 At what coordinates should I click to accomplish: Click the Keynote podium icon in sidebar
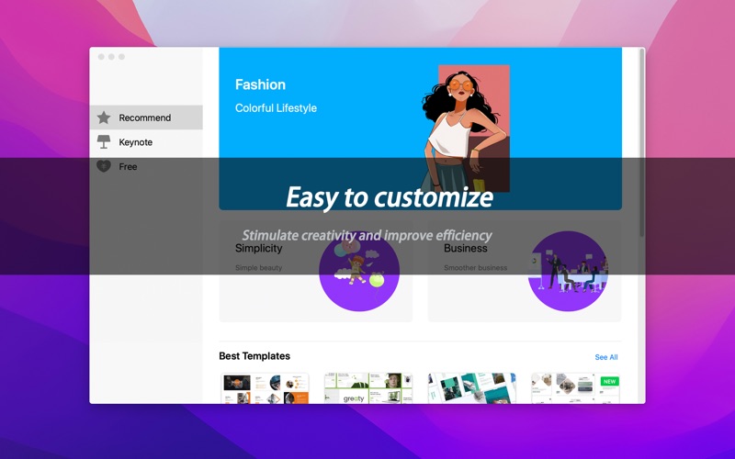click(x=104, y=141)
